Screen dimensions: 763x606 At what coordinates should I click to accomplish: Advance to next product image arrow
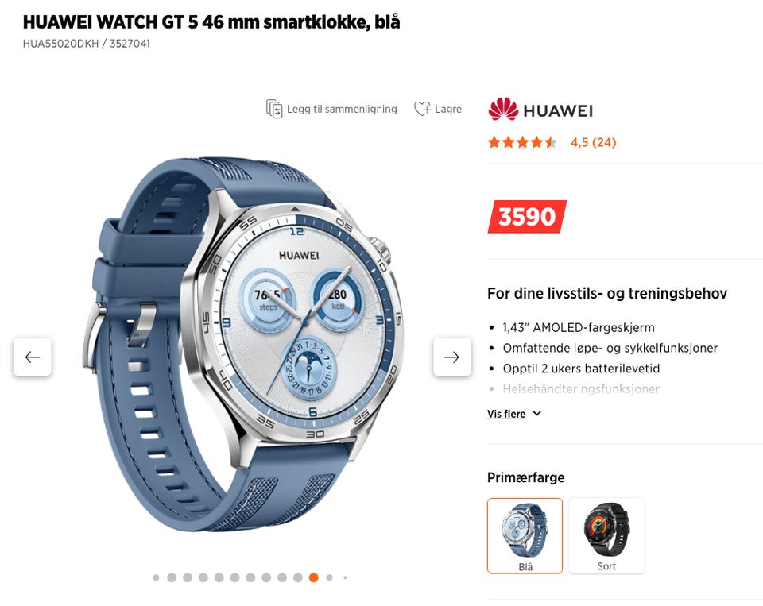pyautogui.click(x=452, y=357)
